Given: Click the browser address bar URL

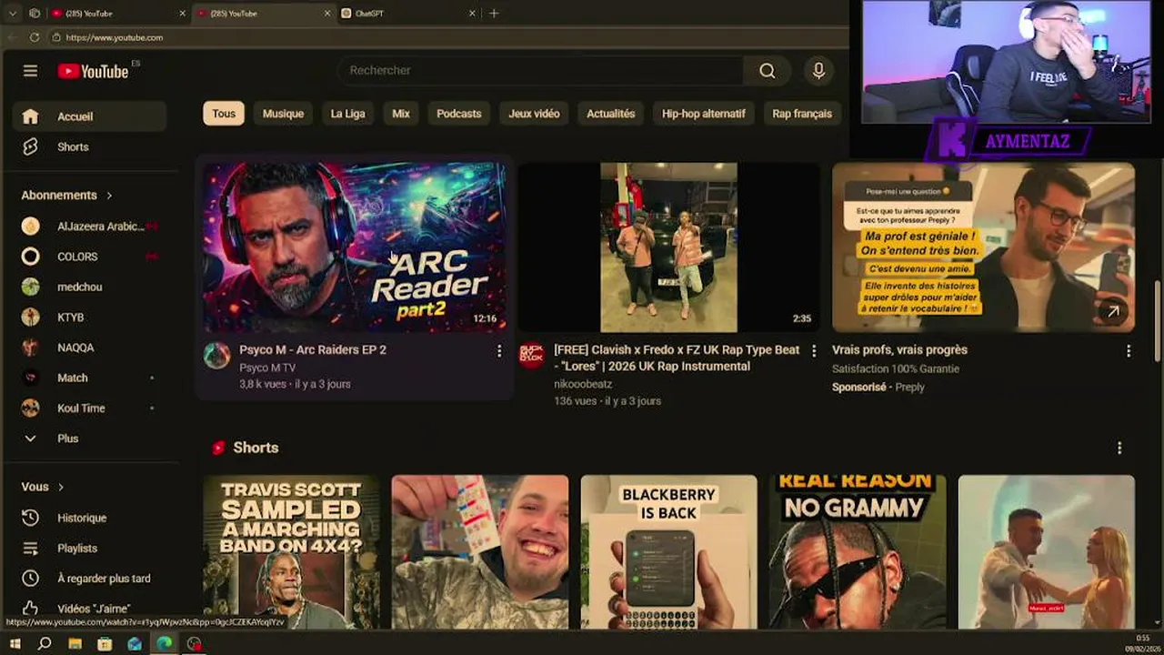Looking at the screenshot, I should (115, 37).
